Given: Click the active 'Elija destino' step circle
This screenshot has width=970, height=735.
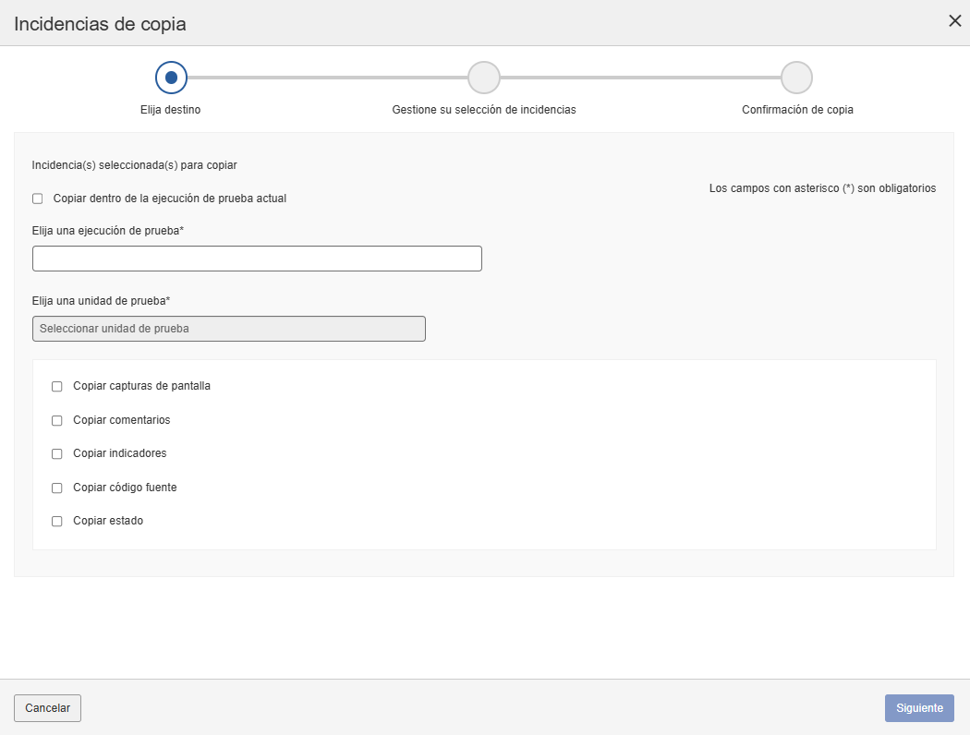Looking at the screenshot, I should point(171,78).
